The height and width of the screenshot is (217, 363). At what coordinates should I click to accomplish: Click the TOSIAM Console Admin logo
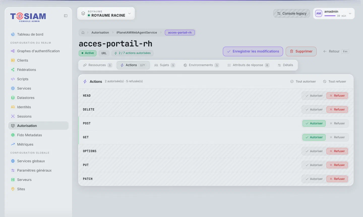28,17
